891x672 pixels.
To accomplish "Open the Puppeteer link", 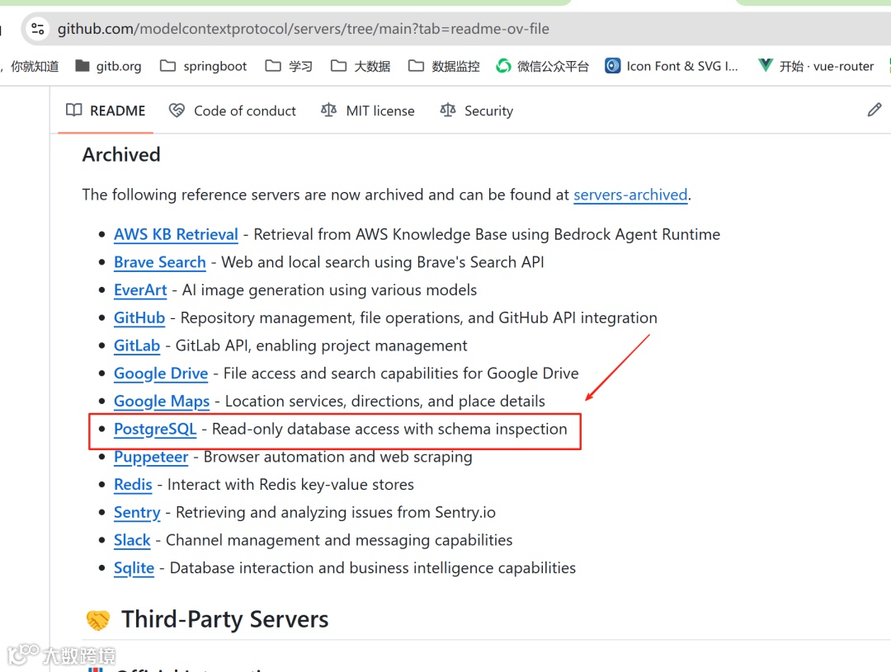I will 151,458.
